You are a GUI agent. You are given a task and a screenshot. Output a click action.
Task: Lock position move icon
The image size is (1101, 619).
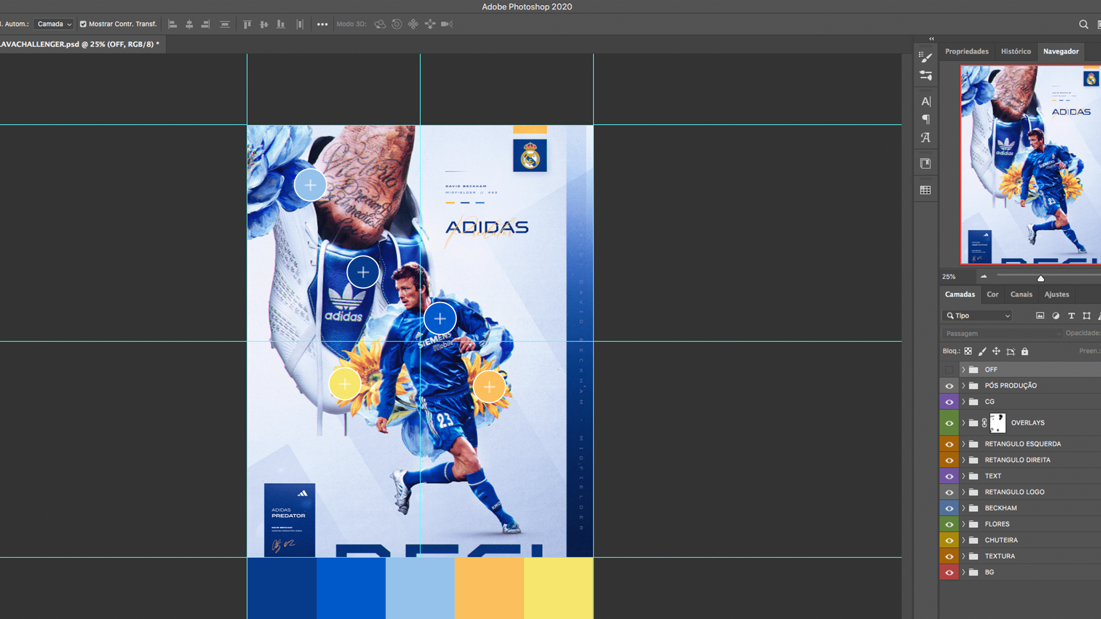996,351
